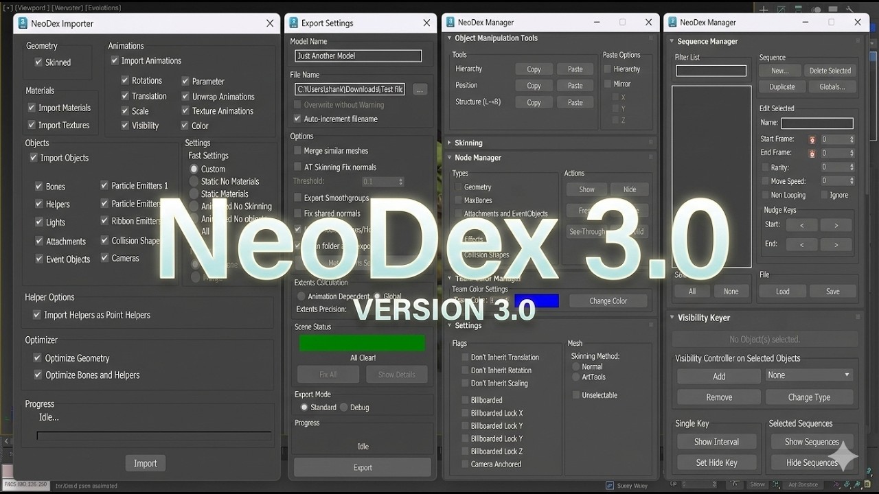Click the Start Frame spinner arrows
The width and height of the screenshot is (879, 494).
click(852, 139)
